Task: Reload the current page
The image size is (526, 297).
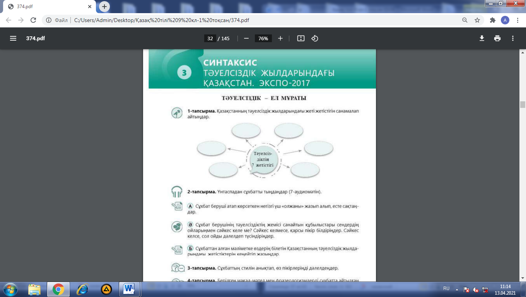Action: coord(33,20)
